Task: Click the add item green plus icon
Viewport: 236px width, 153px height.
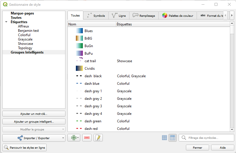Action: pyautogui.click(x=74, y=138)
